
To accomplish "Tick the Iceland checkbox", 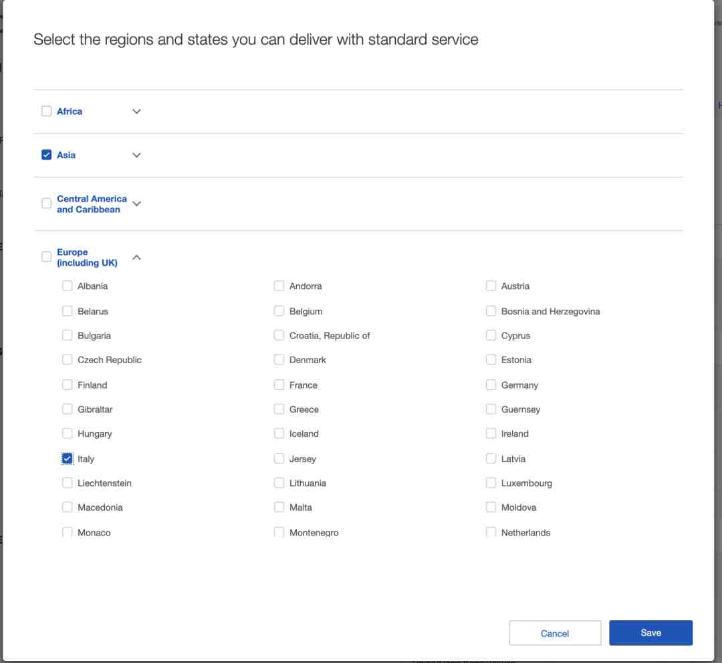I will pyautogui.click(x=279, y=433).
